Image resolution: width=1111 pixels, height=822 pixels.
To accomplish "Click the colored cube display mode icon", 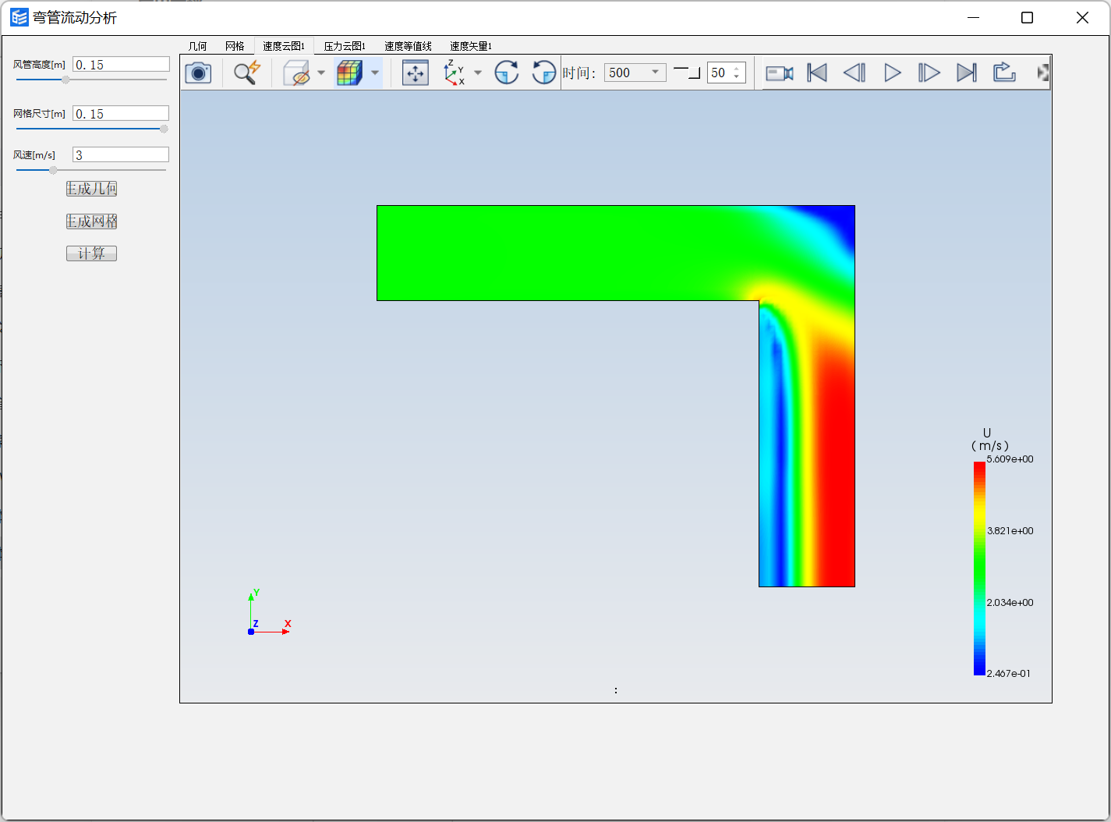I will coord(349,73).
